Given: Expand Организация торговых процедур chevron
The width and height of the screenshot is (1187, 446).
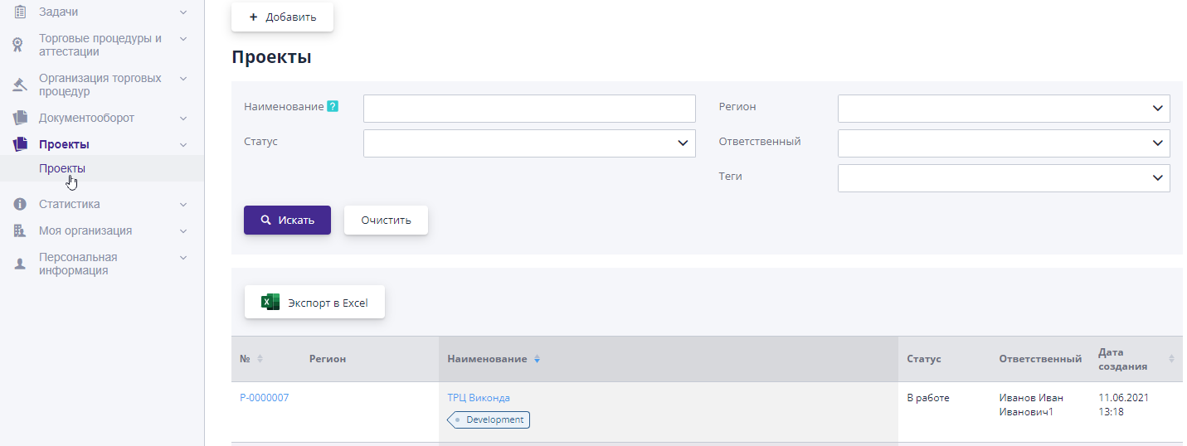Looking at the screenshot, I should coord(183,78).
